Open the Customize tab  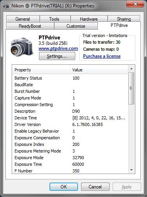coord(76,26)
